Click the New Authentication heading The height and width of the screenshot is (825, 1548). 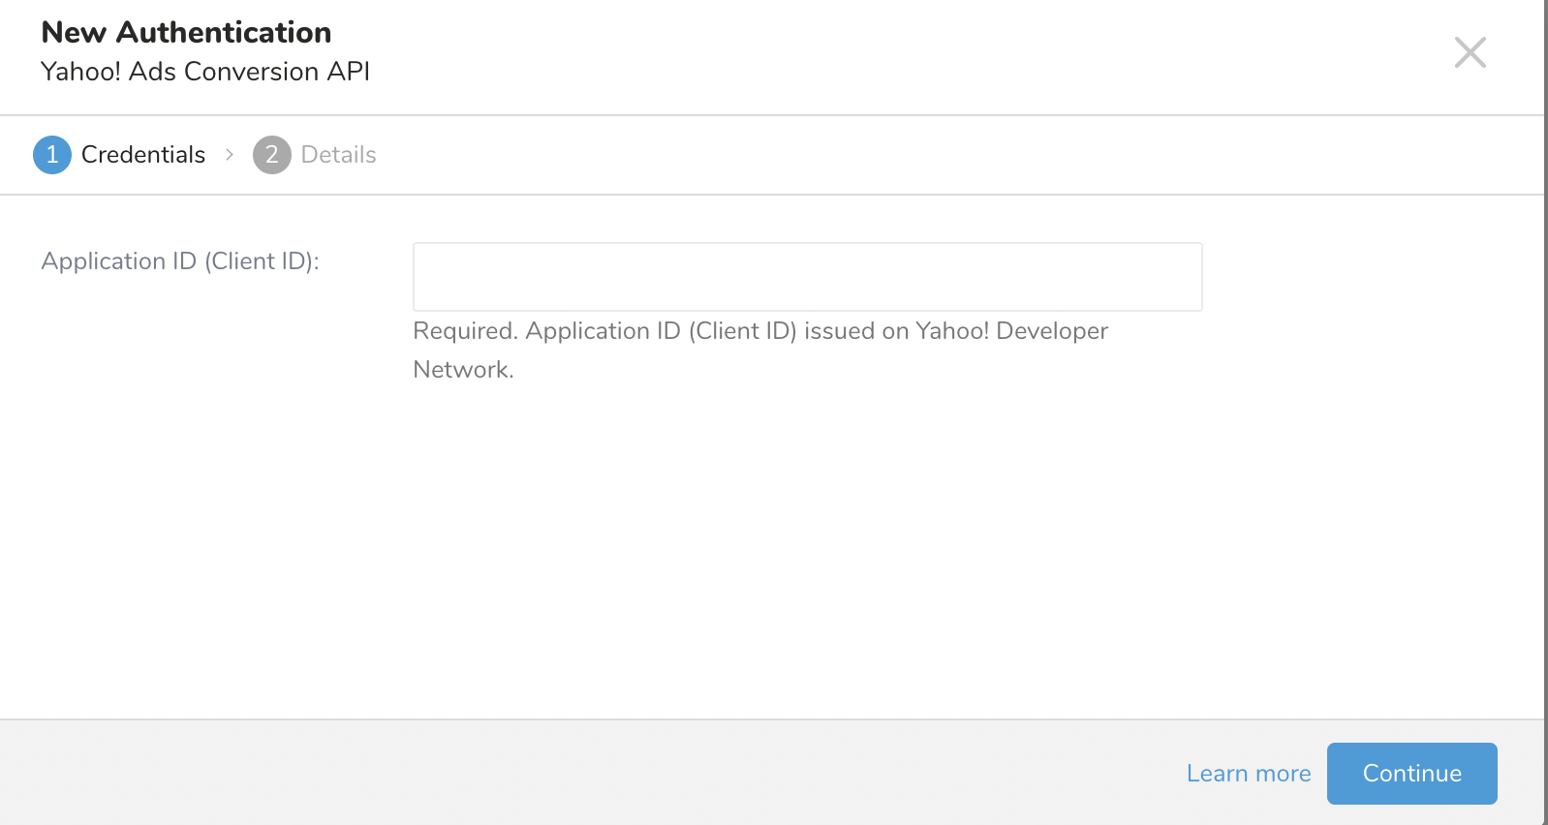pyautogui.click(x=186, y=33)
